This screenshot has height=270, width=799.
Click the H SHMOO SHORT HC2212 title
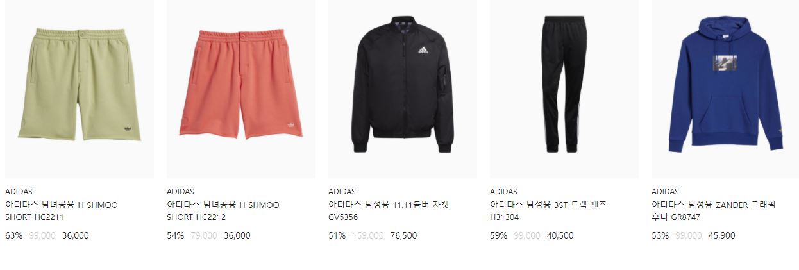pos(223,211)
